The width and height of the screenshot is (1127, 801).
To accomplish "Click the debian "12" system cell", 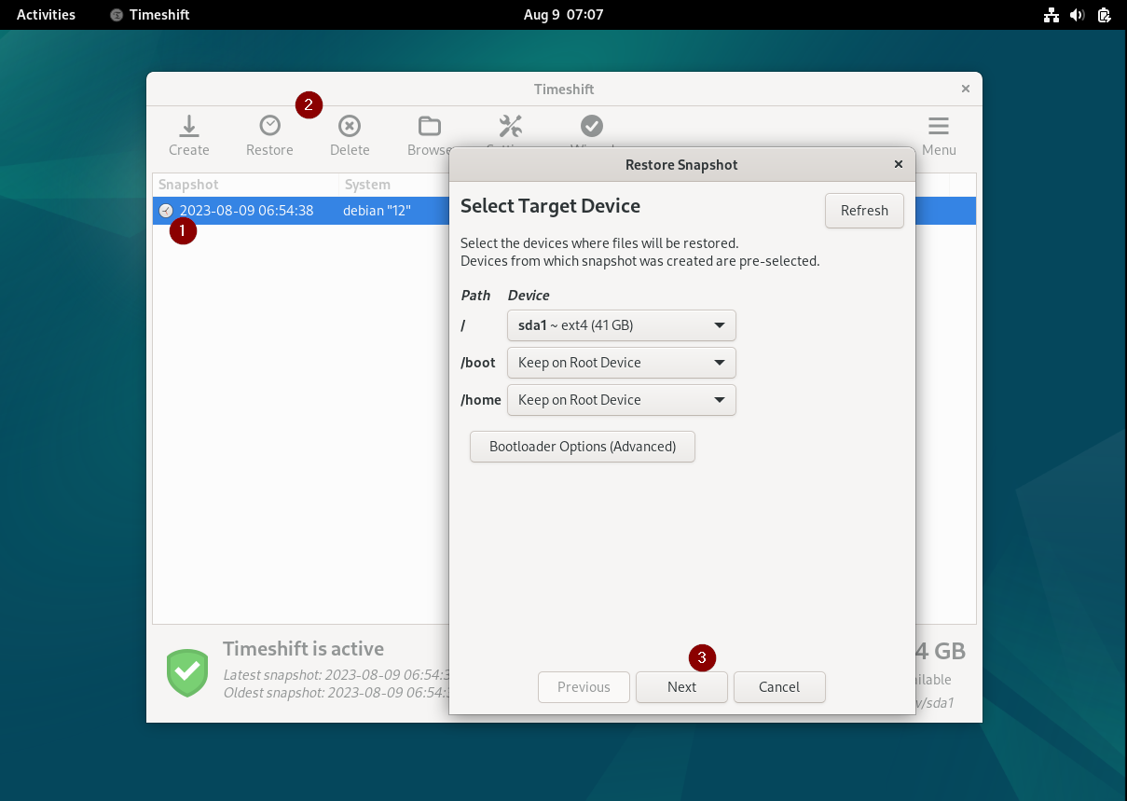I will click(x=377, y=211).
